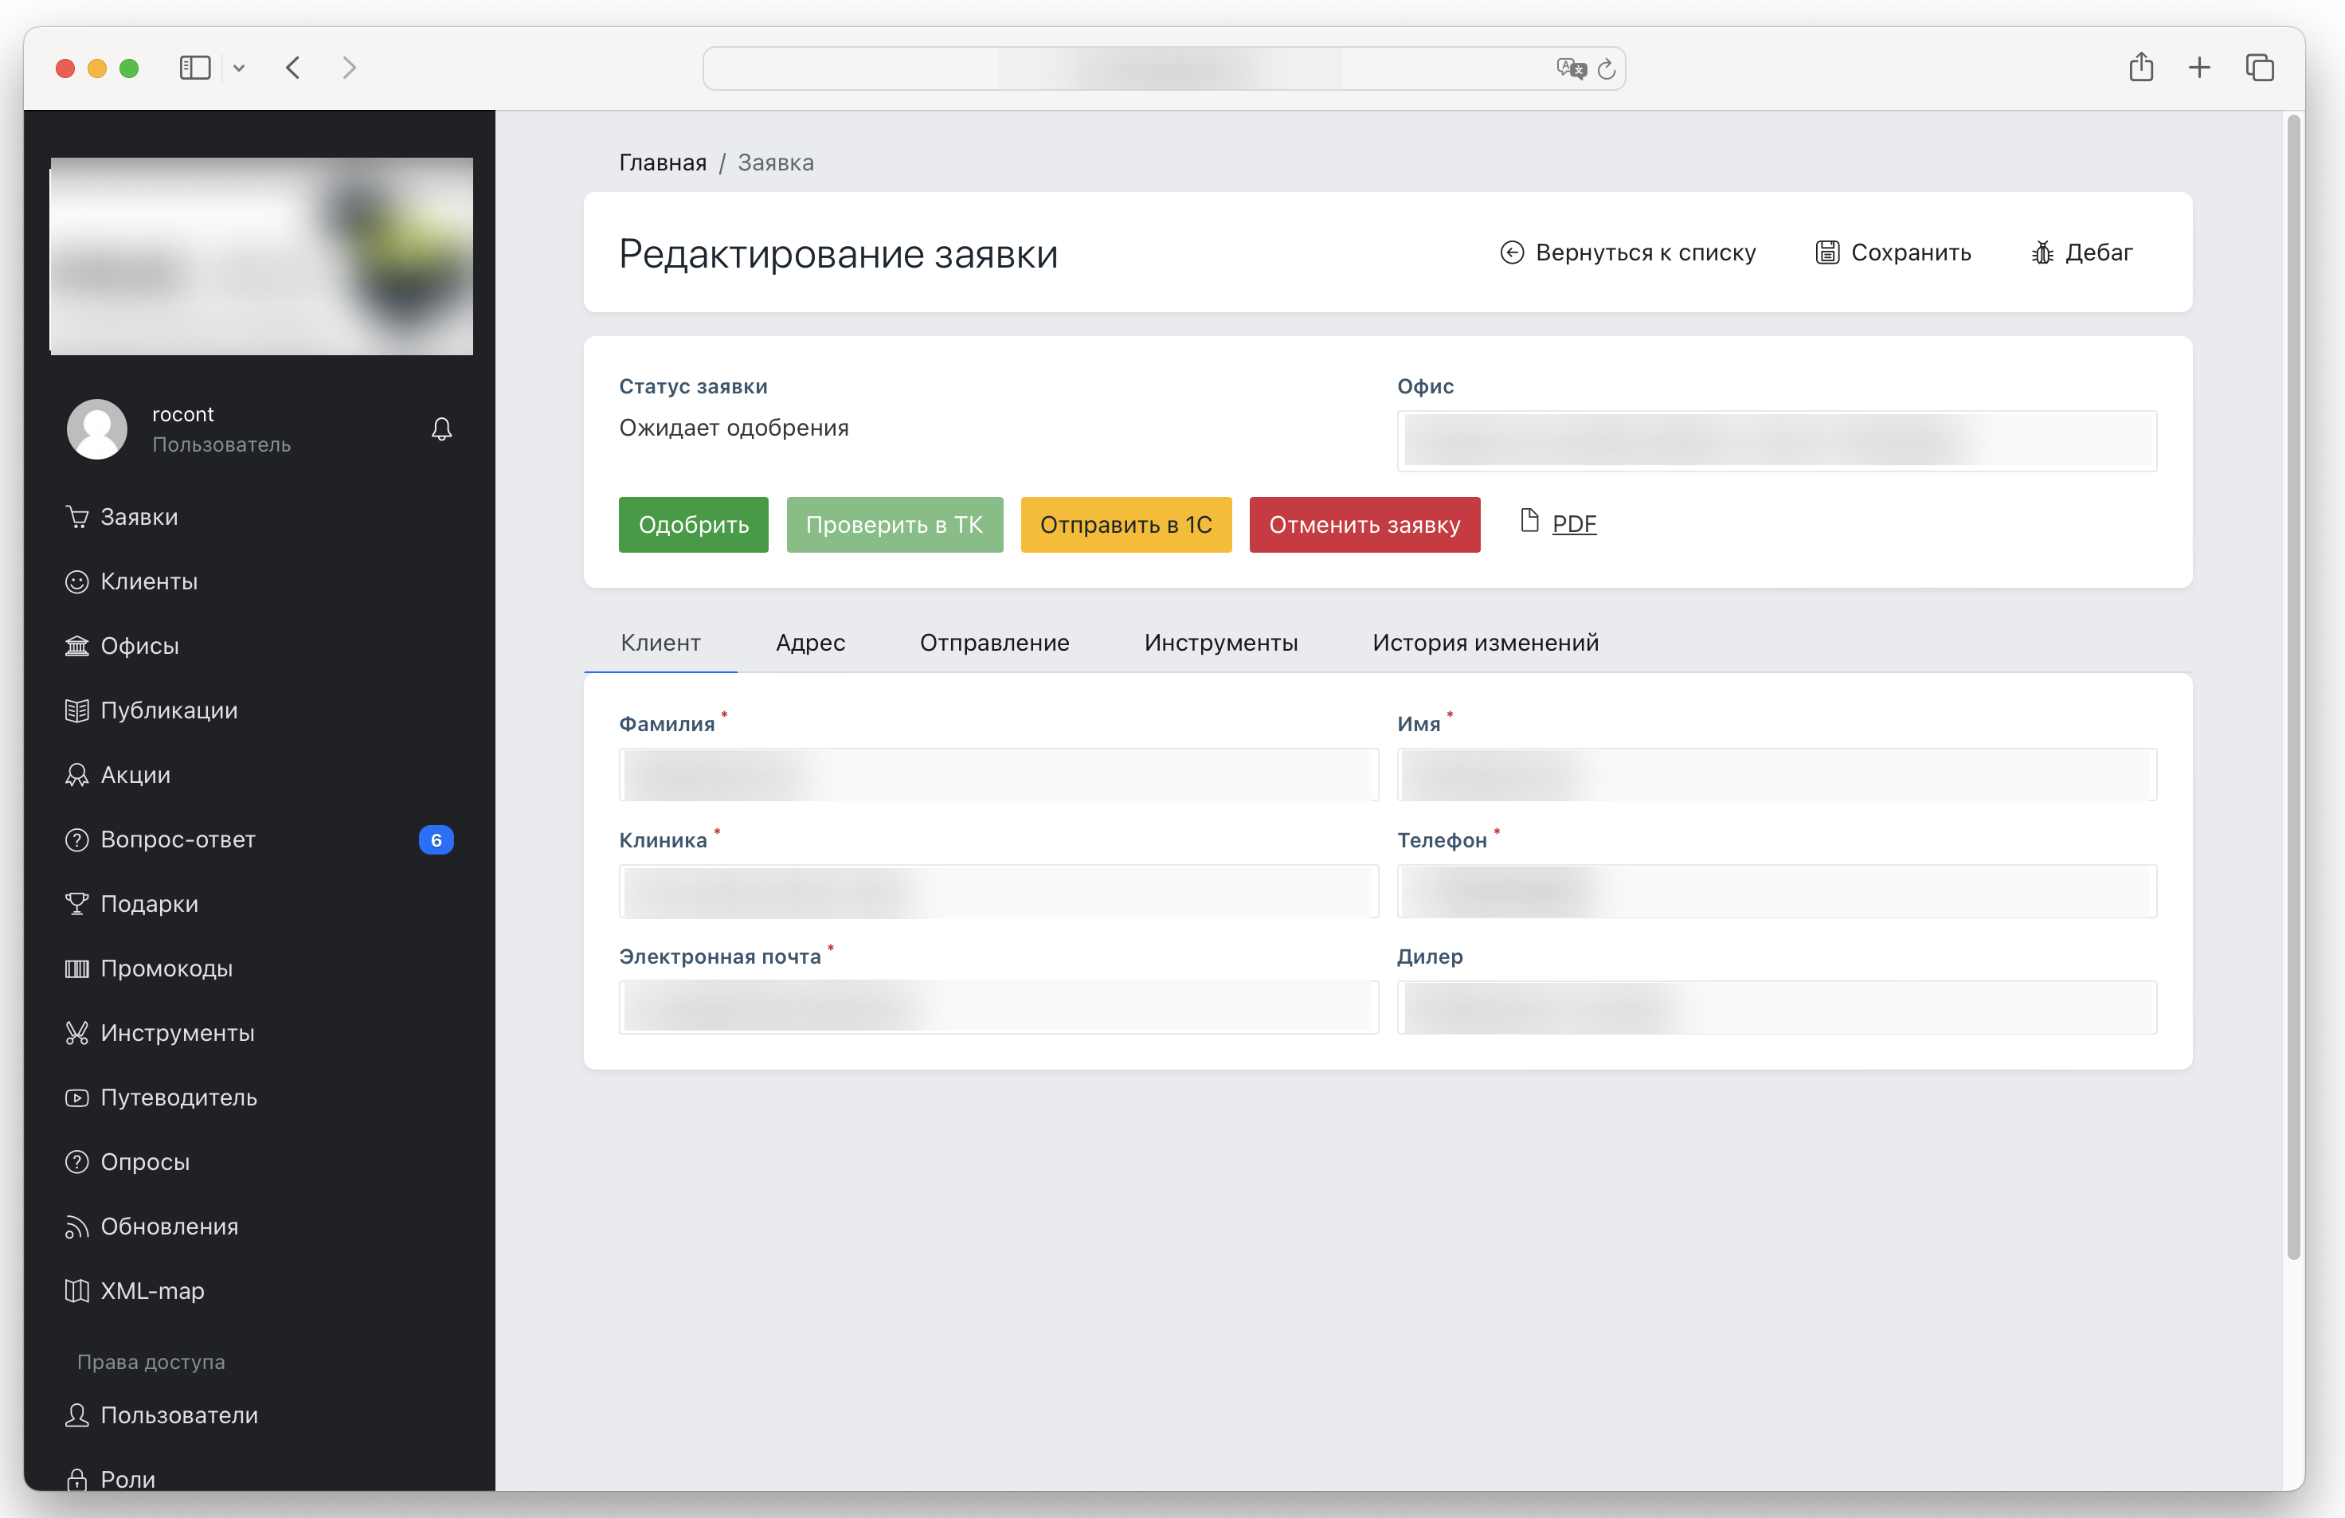
Task: Click the Проверить в ТК button
Action: (x=894, y=525)
